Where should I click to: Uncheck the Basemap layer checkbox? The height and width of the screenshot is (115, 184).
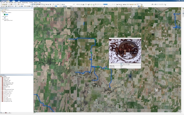tap(4, 19)
